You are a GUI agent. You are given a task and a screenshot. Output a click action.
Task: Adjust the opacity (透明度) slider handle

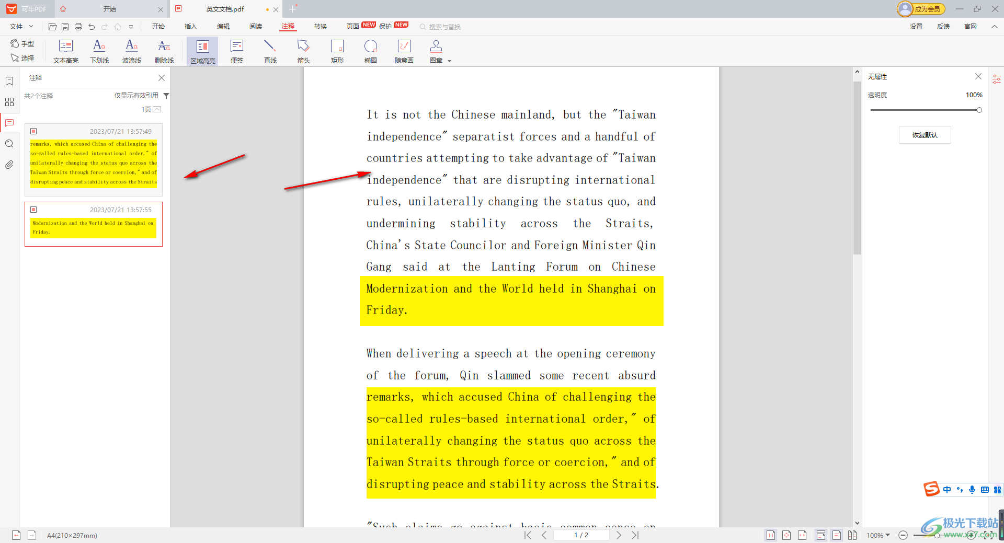point(979,110)
